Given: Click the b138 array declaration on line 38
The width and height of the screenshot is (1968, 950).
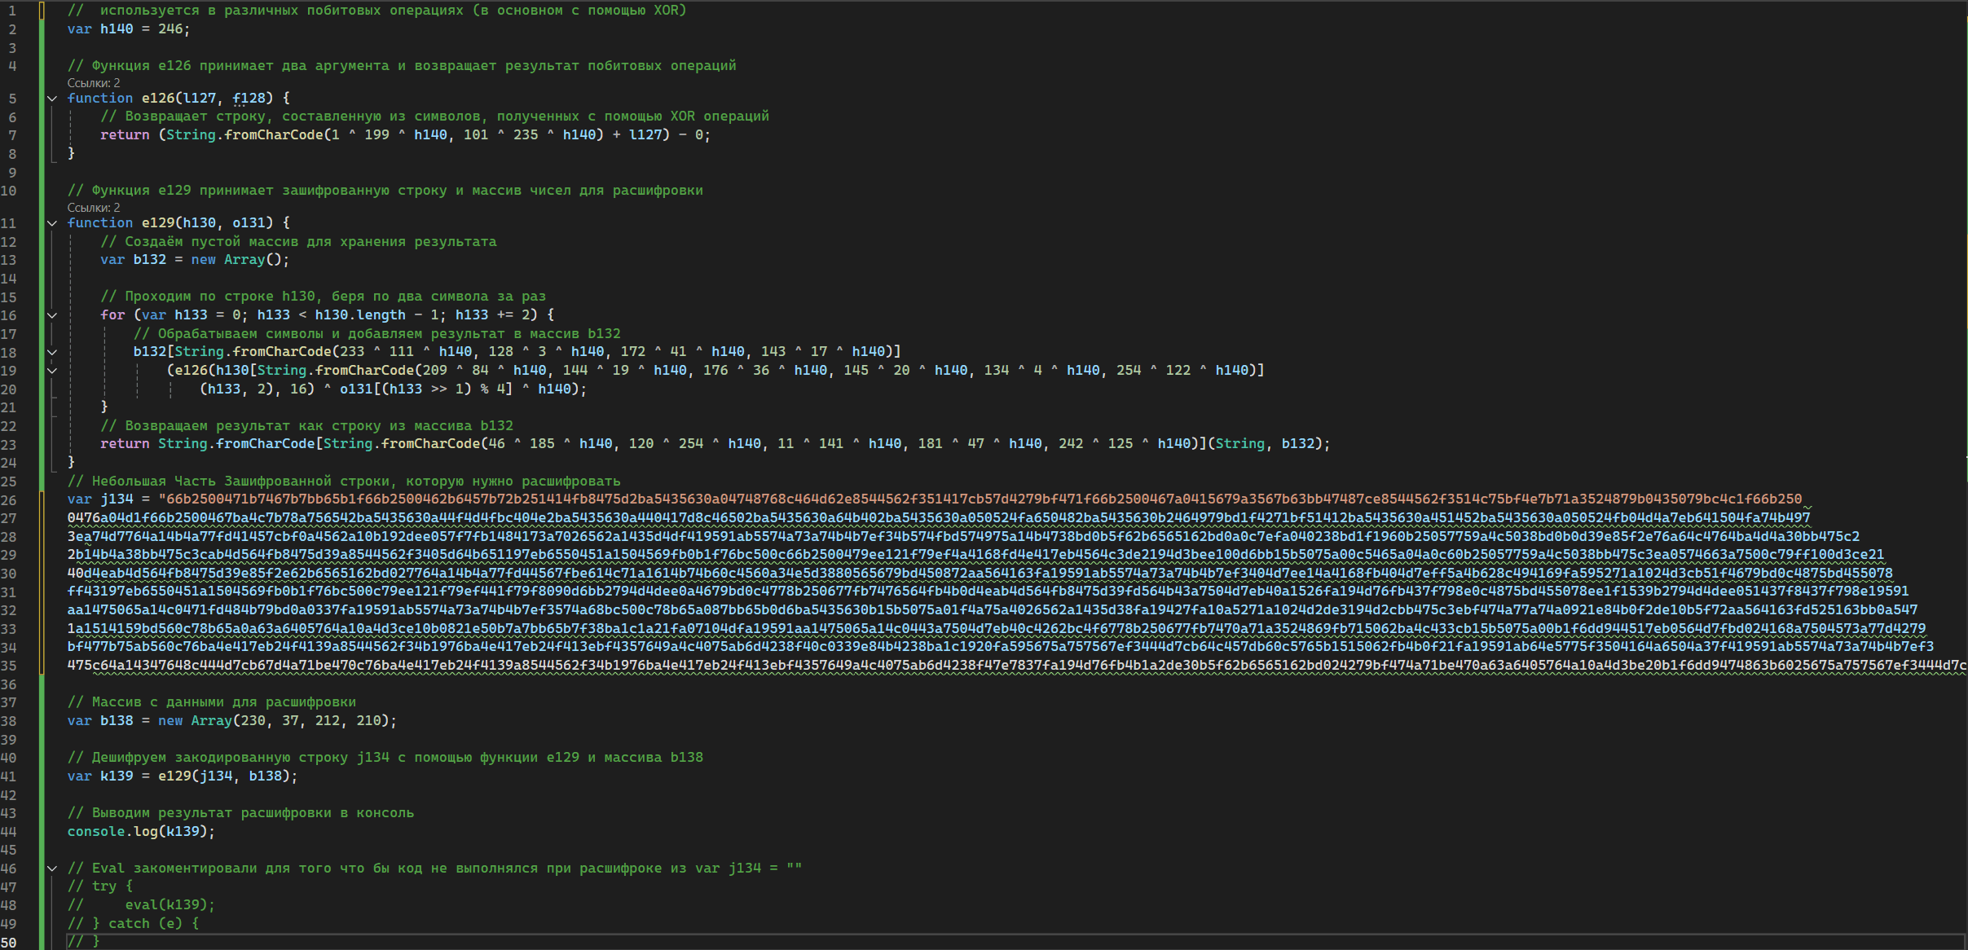Looking at the screenshot, I should coord(232,721).
